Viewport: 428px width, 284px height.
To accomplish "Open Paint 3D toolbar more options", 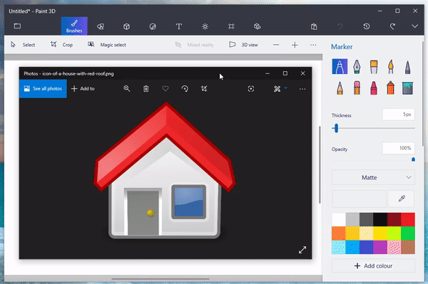I will (x=313, y=45).
